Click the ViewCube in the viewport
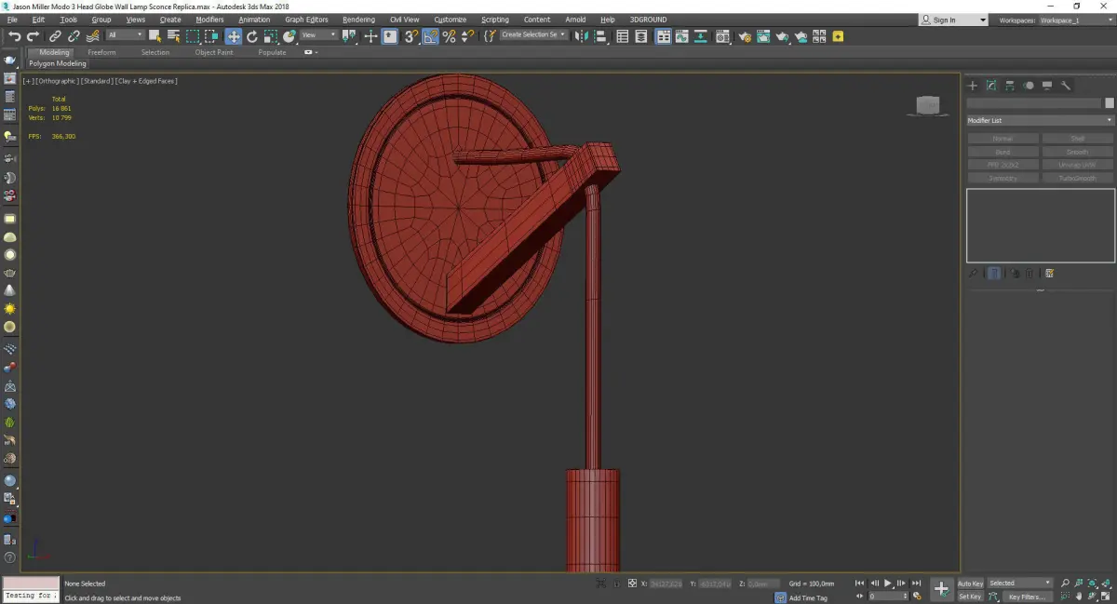 coord(927,106)
